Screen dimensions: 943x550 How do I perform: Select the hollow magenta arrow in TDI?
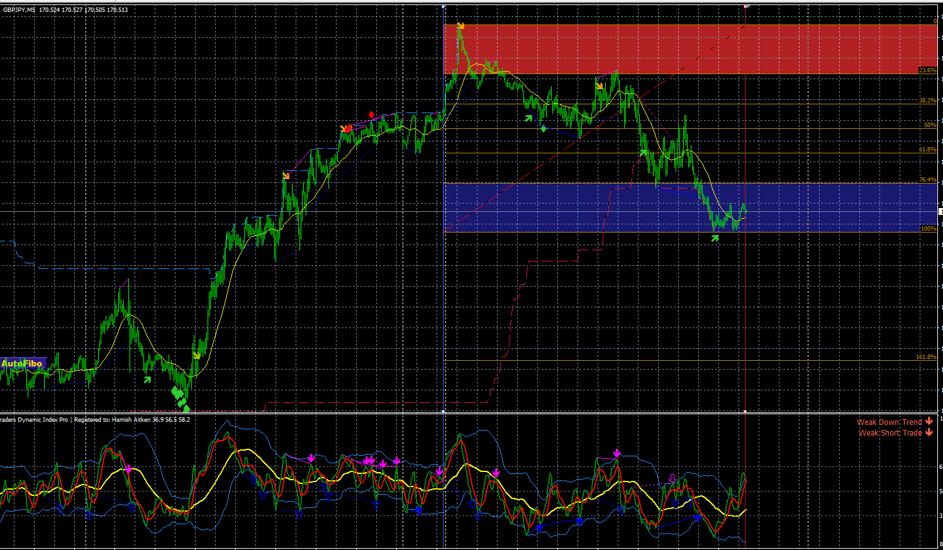(672, 479)
